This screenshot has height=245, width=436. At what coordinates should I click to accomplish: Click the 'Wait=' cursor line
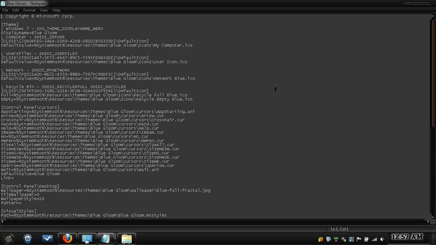[80, 170]
